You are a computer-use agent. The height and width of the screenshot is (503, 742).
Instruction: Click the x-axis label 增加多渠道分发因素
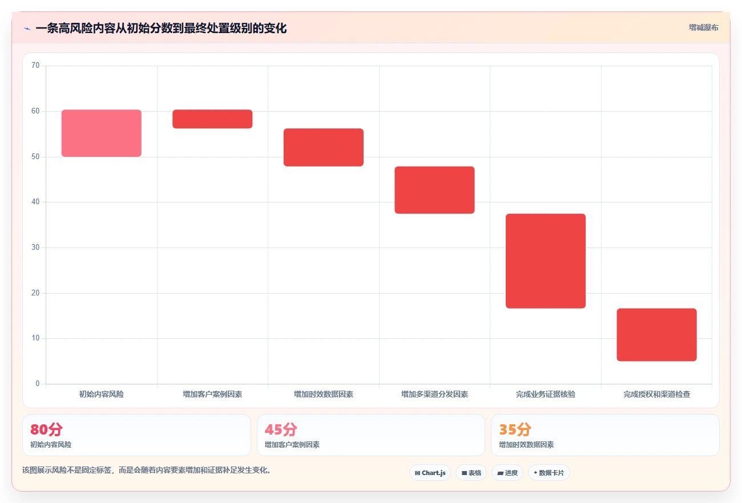[x=434, y=394]
